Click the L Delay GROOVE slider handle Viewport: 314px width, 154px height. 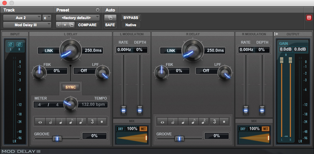pyautogui.click(x=57, y=139)
